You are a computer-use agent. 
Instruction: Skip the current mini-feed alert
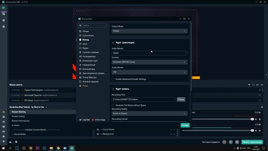(x=258, y=85)
